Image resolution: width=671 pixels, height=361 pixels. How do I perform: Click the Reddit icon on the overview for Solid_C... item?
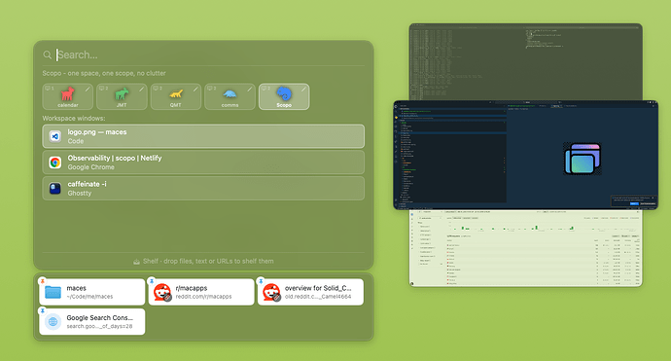[x=271, y=292]
